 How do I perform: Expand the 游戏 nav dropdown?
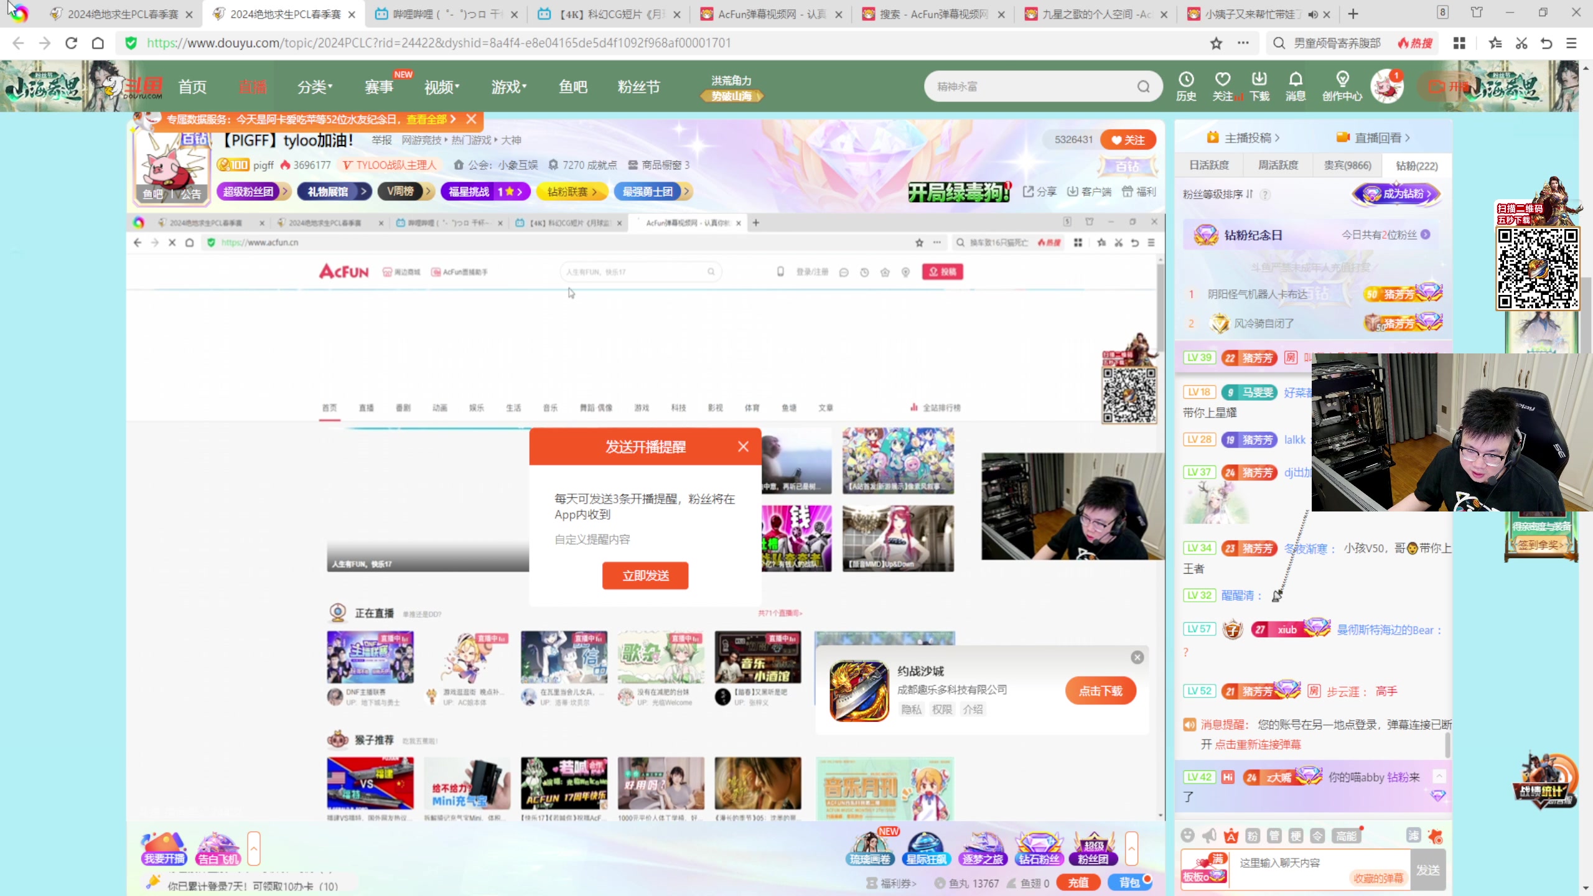509,87
